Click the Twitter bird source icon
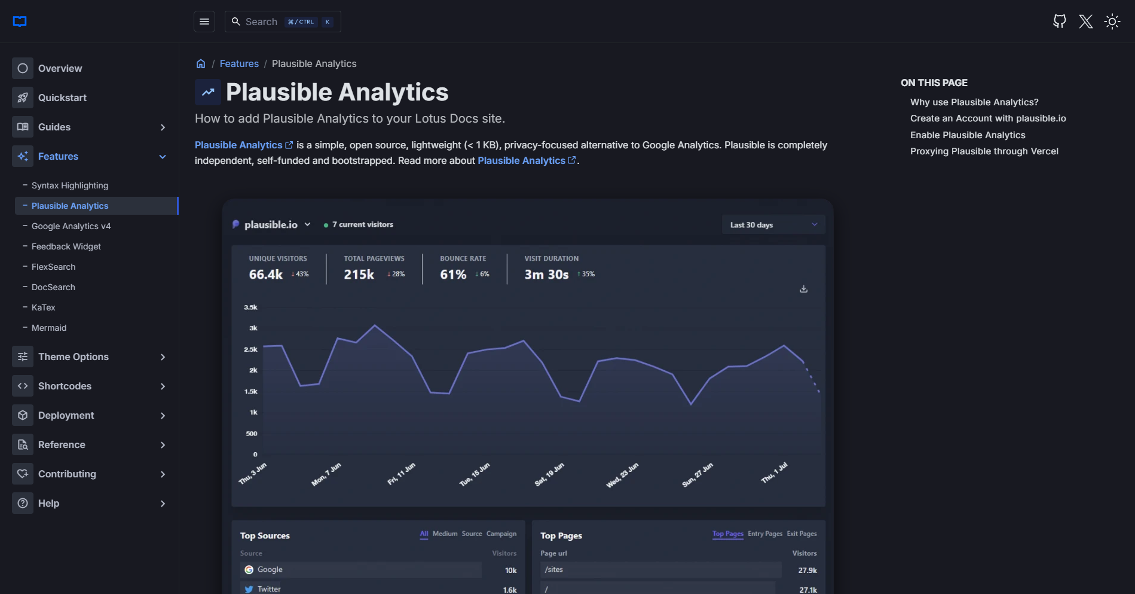 tap(249, 589)
